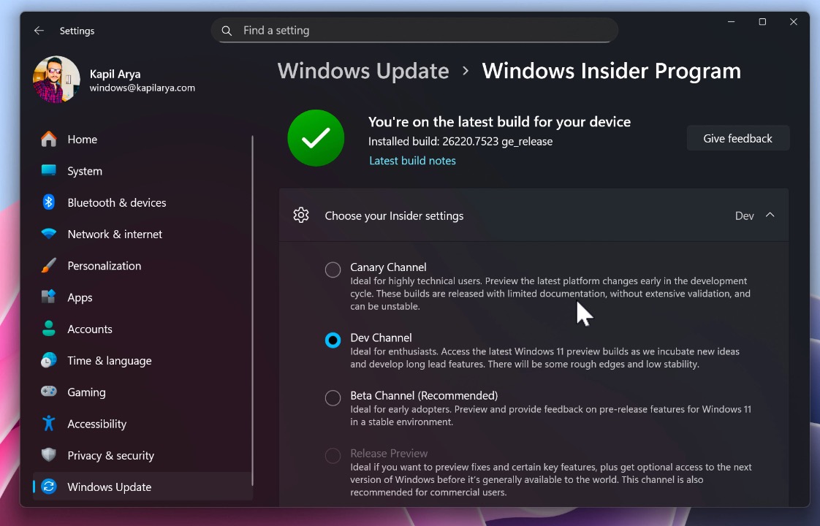Select the Apps sidebar icon
This screenshot has width=820, height=526.
tap(48, 297)
